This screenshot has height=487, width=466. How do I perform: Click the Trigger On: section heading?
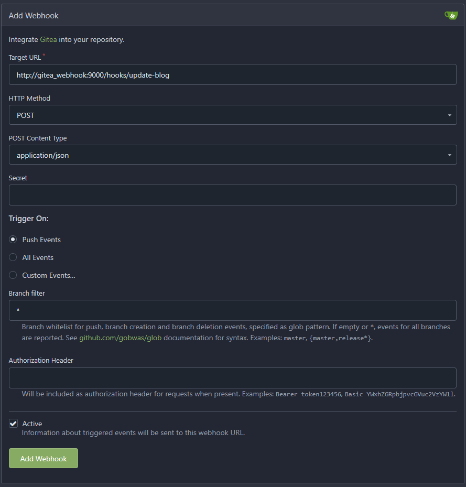coord(28,219)
